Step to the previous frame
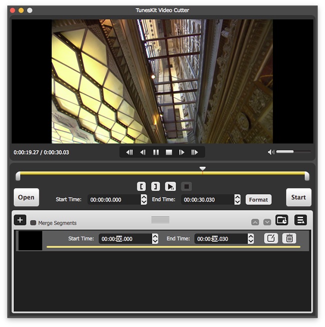Screen dimensions: 325x327 (142, 152)
